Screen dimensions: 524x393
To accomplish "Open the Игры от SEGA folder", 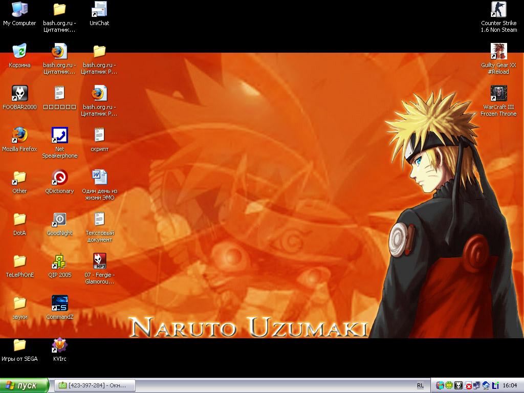I will click(x=19, y=350).
